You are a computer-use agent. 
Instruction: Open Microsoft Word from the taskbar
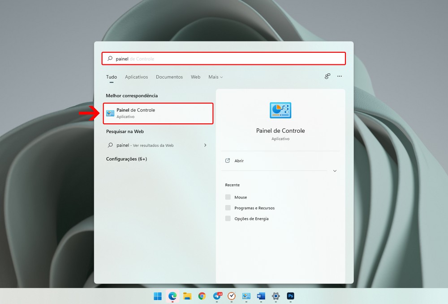(x=261, y=296)
